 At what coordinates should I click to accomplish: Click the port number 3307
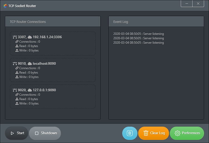coord(22,37)
